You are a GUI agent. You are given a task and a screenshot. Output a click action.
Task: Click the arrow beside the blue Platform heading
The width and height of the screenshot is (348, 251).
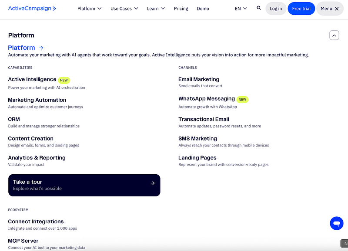[x=41, y=48]
